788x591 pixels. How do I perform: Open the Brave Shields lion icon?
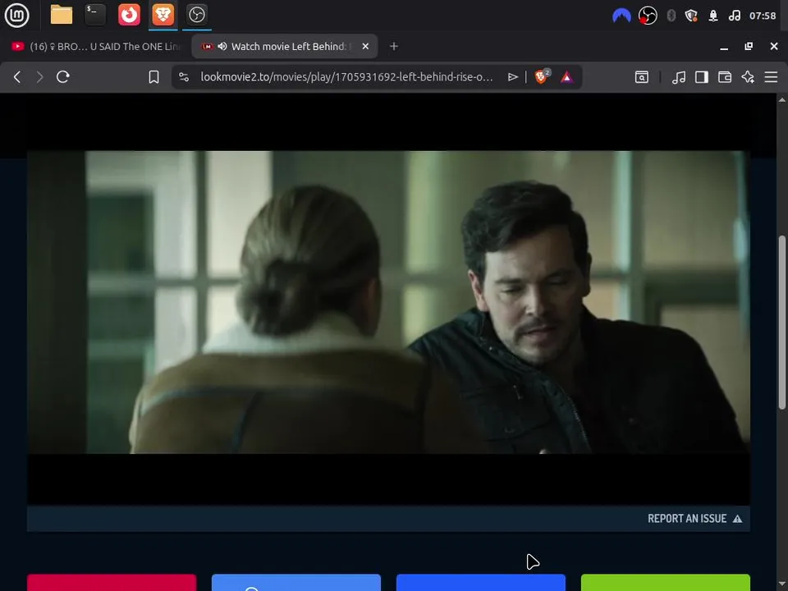pos(542,76)
